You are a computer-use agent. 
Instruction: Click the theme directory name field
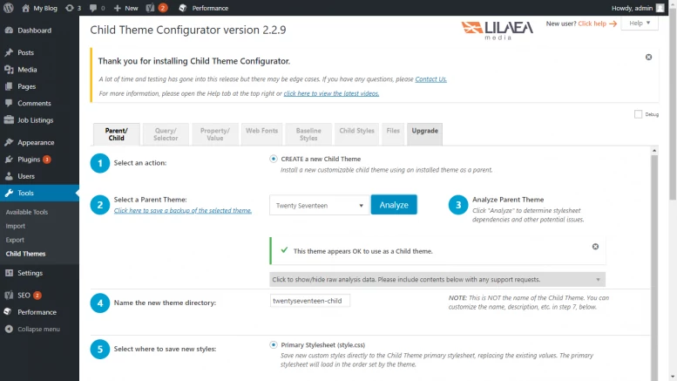311,301
